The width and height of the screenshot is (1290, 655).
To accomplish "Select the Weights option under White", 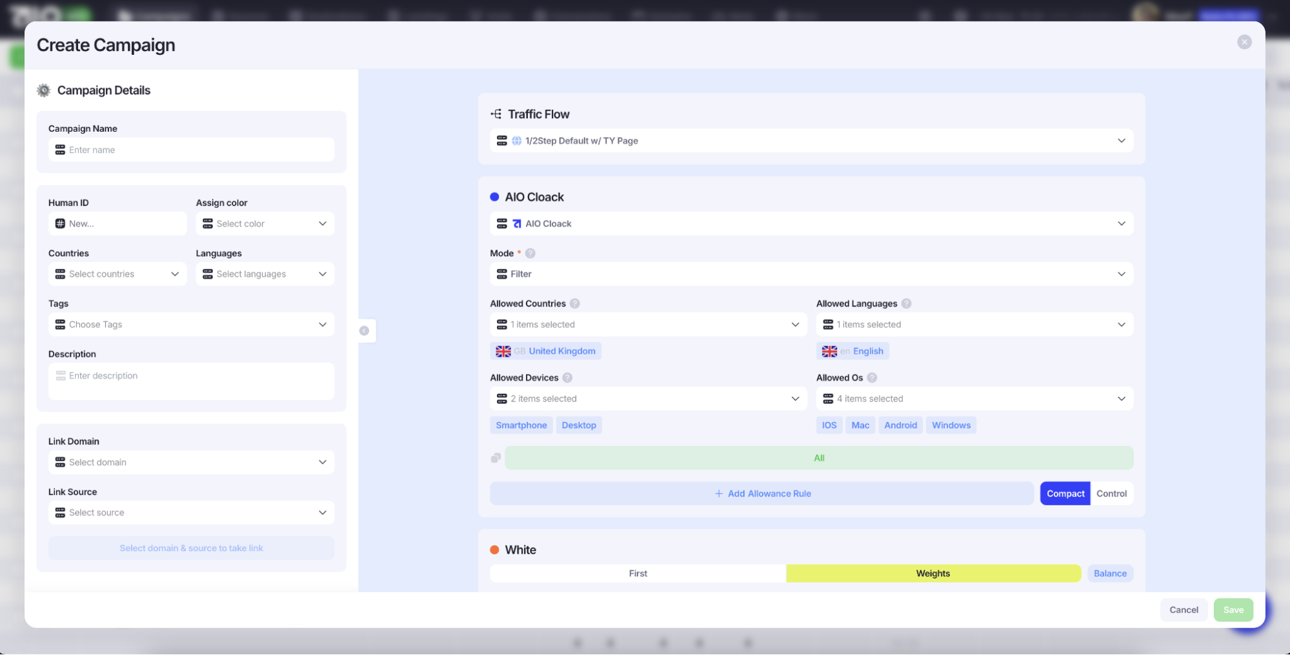I will (932, 574).
